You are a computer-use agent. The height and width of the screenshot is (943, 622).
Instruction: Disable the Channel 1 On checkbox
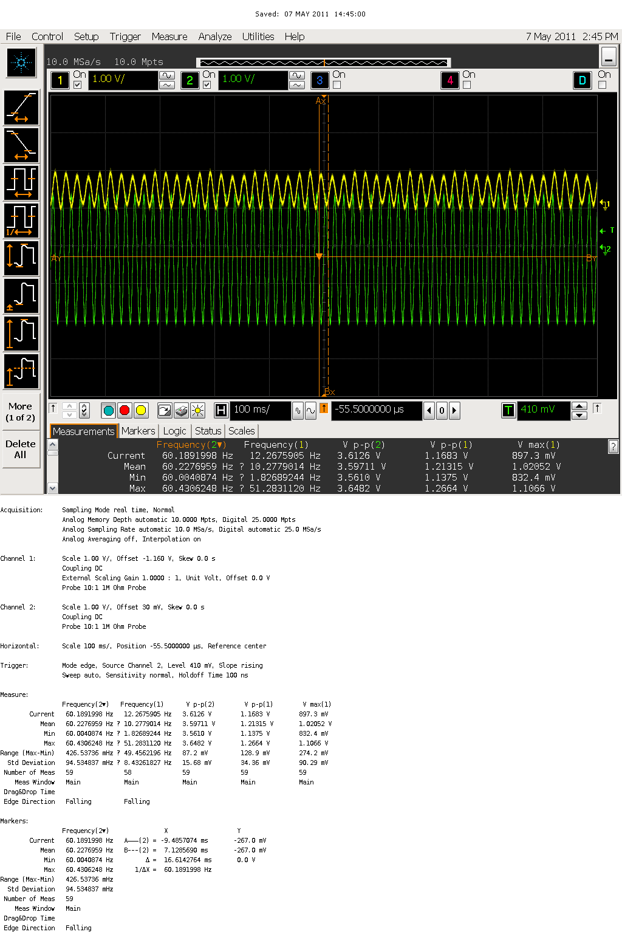[x=77, y=85]
